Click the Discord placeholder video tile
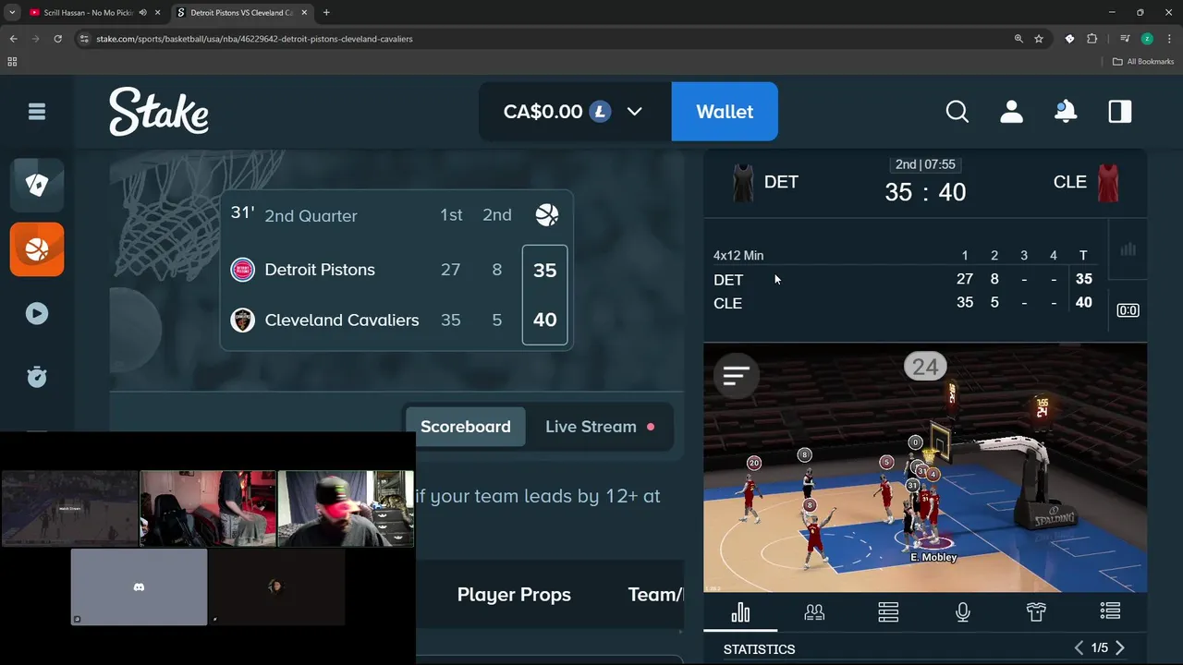The image size is (1183, 665). [139, 587]
